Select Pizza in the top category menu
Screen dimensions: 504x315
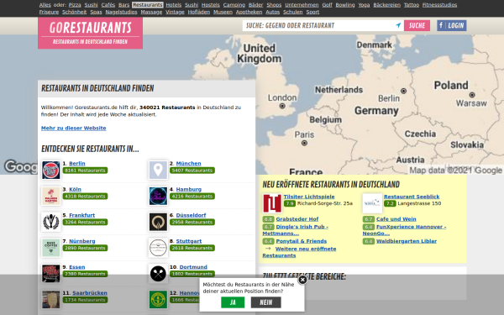75,5
